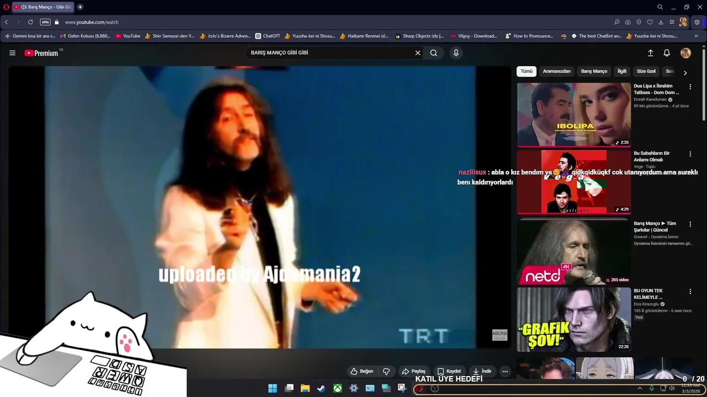Open the How to Pronounce bookmark
The height and width of the screenshot is (397, 707).
point(529,36)
